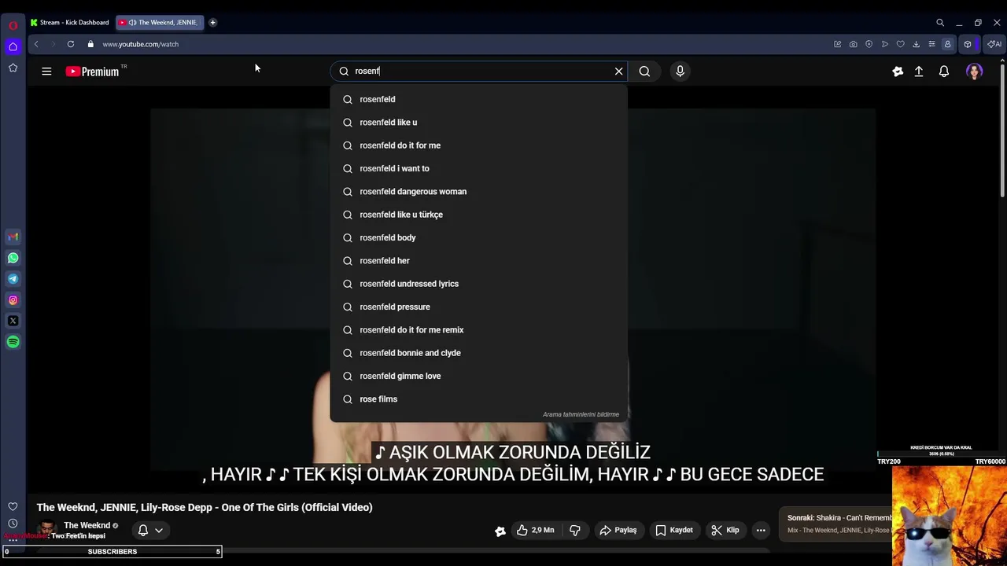Open the YouTube upload arrow icon
This screenshot has height=566, width=1007.
pyautogui.click(x=919, y=72)
